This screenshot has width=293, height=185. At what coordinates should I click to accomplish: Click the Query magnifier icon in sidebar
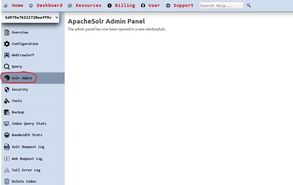pos(7,67)
